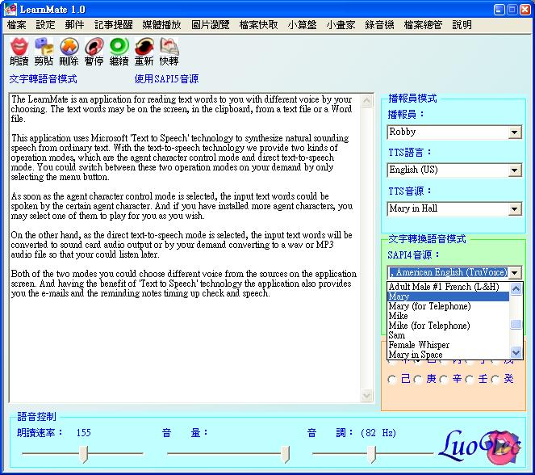This screenshot has width=535, height=475.
Task: Select the 庚 radio button
Action: coord(418,380)
